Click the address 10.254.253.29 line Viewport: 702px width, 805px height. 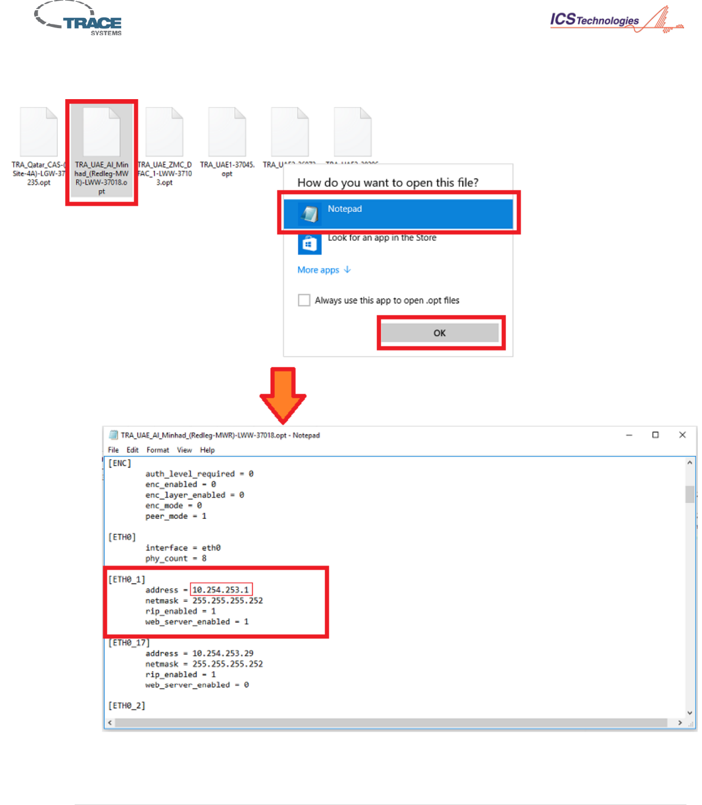pos(200,653)
